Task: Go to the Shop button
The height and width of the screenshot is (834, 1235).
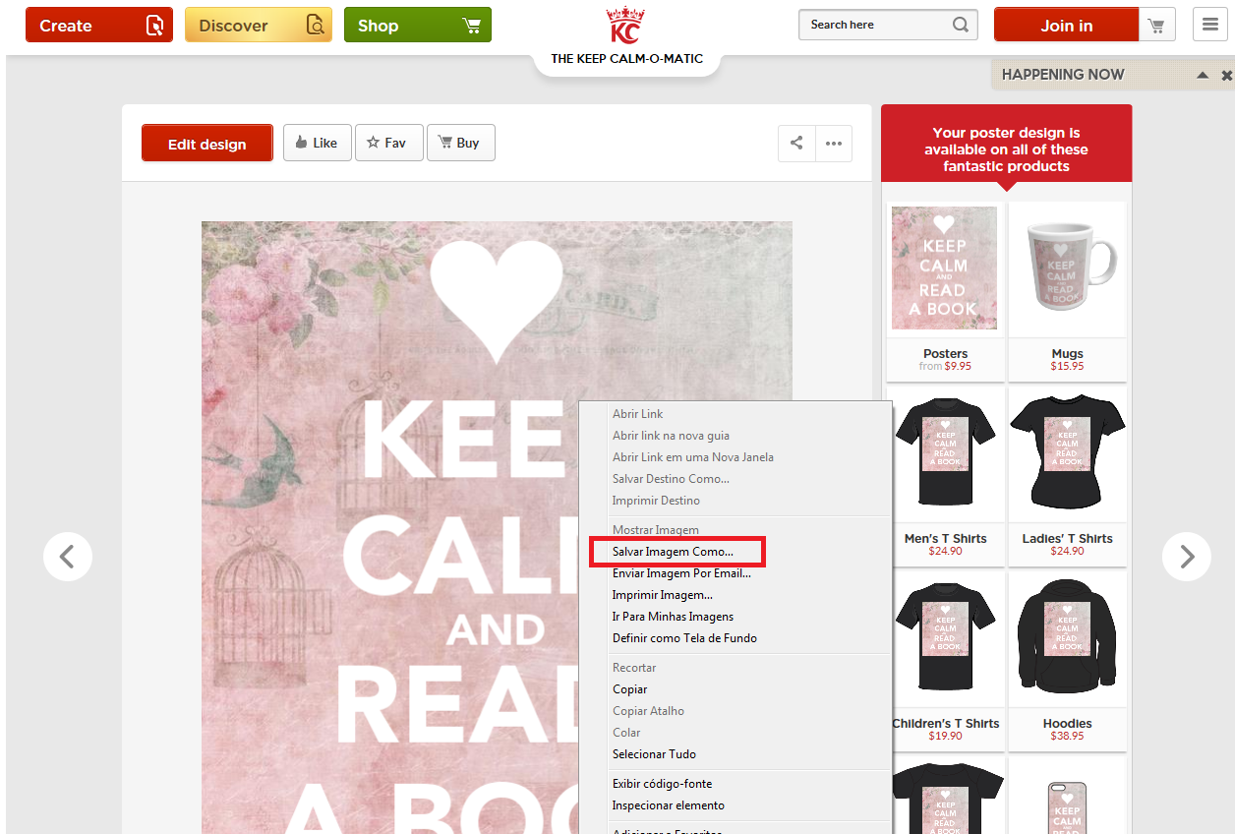Action: coord(418,25)
